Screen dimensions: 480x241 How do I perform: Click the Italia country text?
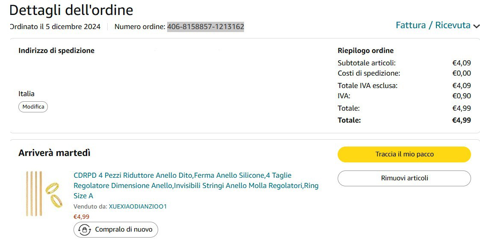[x=27, y=94]
